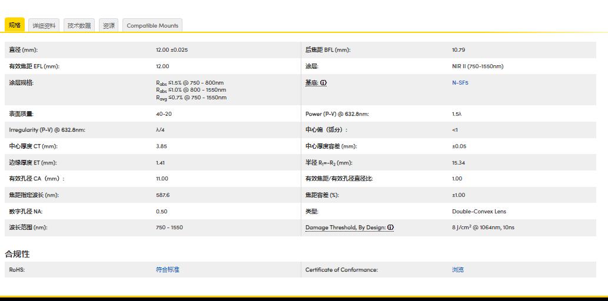Click the 数字孔径 NA row label

tap(25, 211)
